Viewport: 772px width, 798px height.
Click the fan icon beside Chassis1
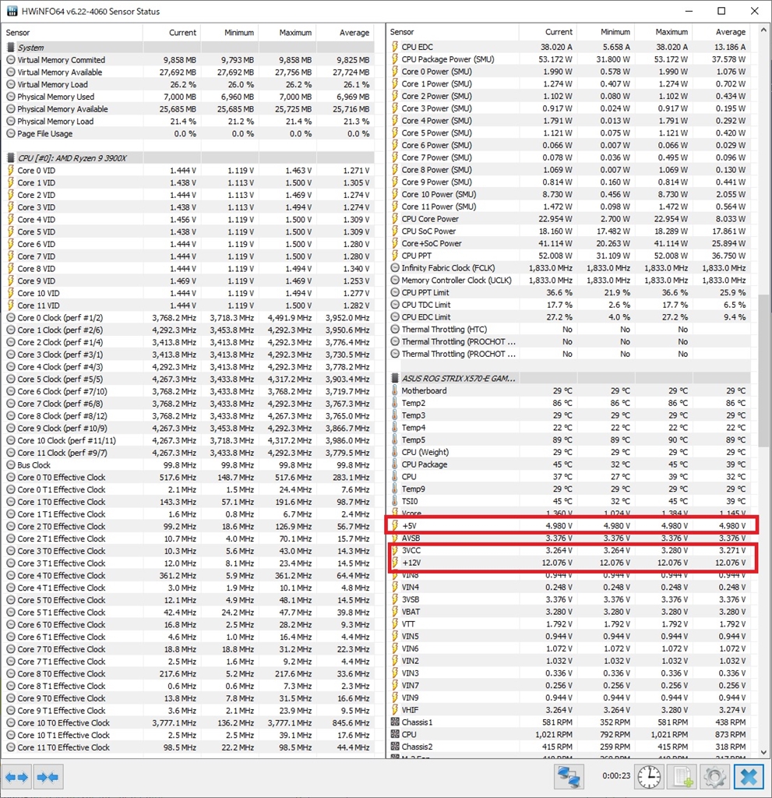point(395,722)
